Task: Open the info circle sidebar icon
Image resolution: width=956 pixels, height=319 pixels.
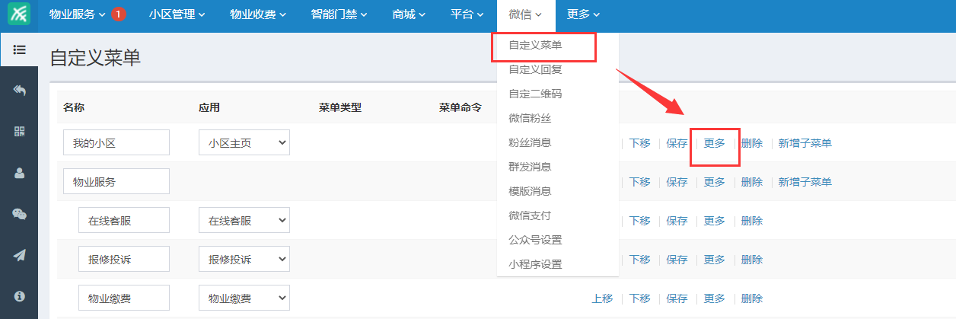Action: [x=20, y=295]
